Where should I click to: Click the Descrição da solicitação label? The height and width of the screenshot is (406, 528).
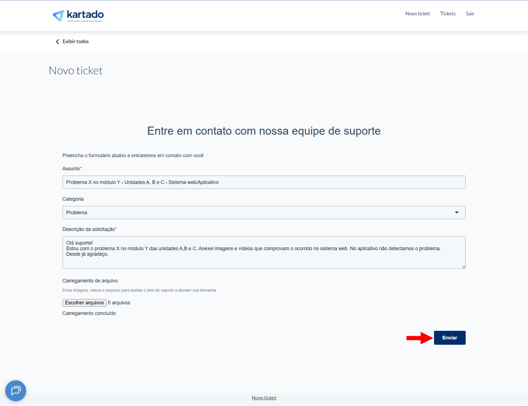point(88,229)
